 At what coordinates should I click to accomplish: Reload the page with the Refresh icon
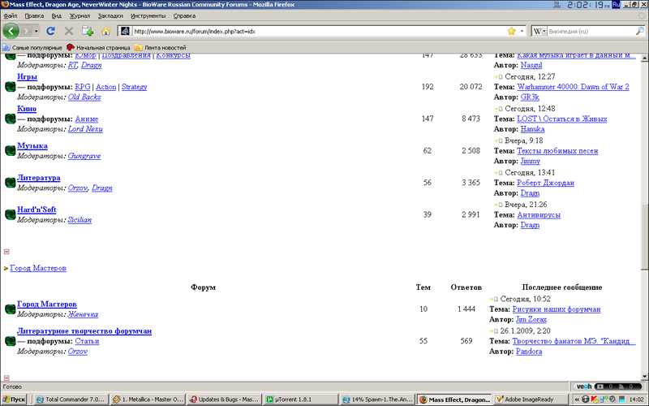click(x=50, y=31)
